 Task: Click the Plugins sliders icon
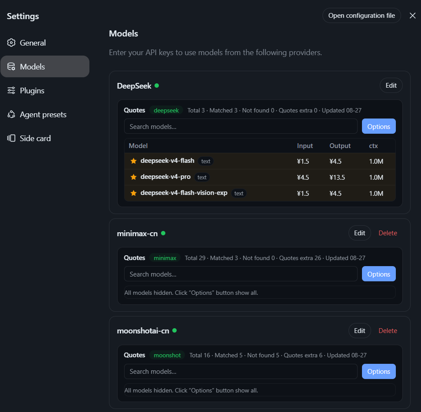tap(11, 90)
